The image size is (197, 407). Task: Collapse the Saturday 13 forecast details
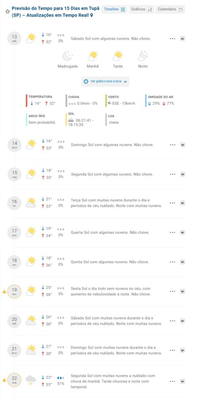pos(182,39)
